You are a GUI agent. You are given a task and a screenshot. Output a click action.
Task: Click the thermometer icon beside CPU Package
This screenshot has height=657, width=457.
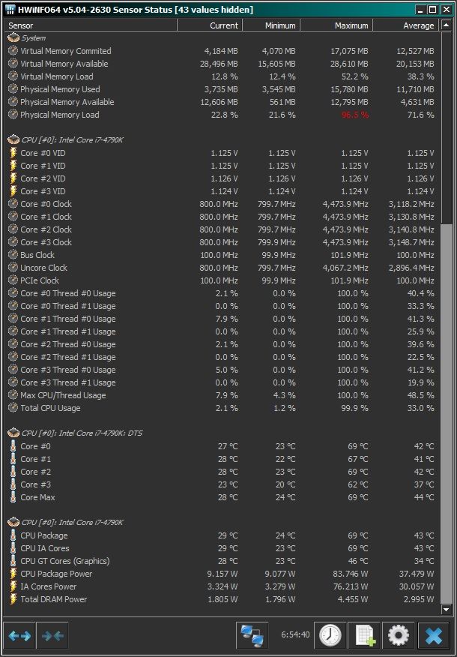tap(13, 535)
